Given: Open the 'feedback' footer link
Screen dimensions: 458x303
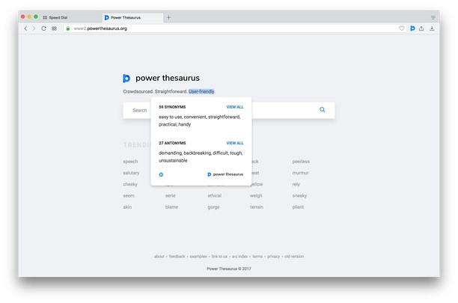Looking at the screenshot, I should (177, 257).
